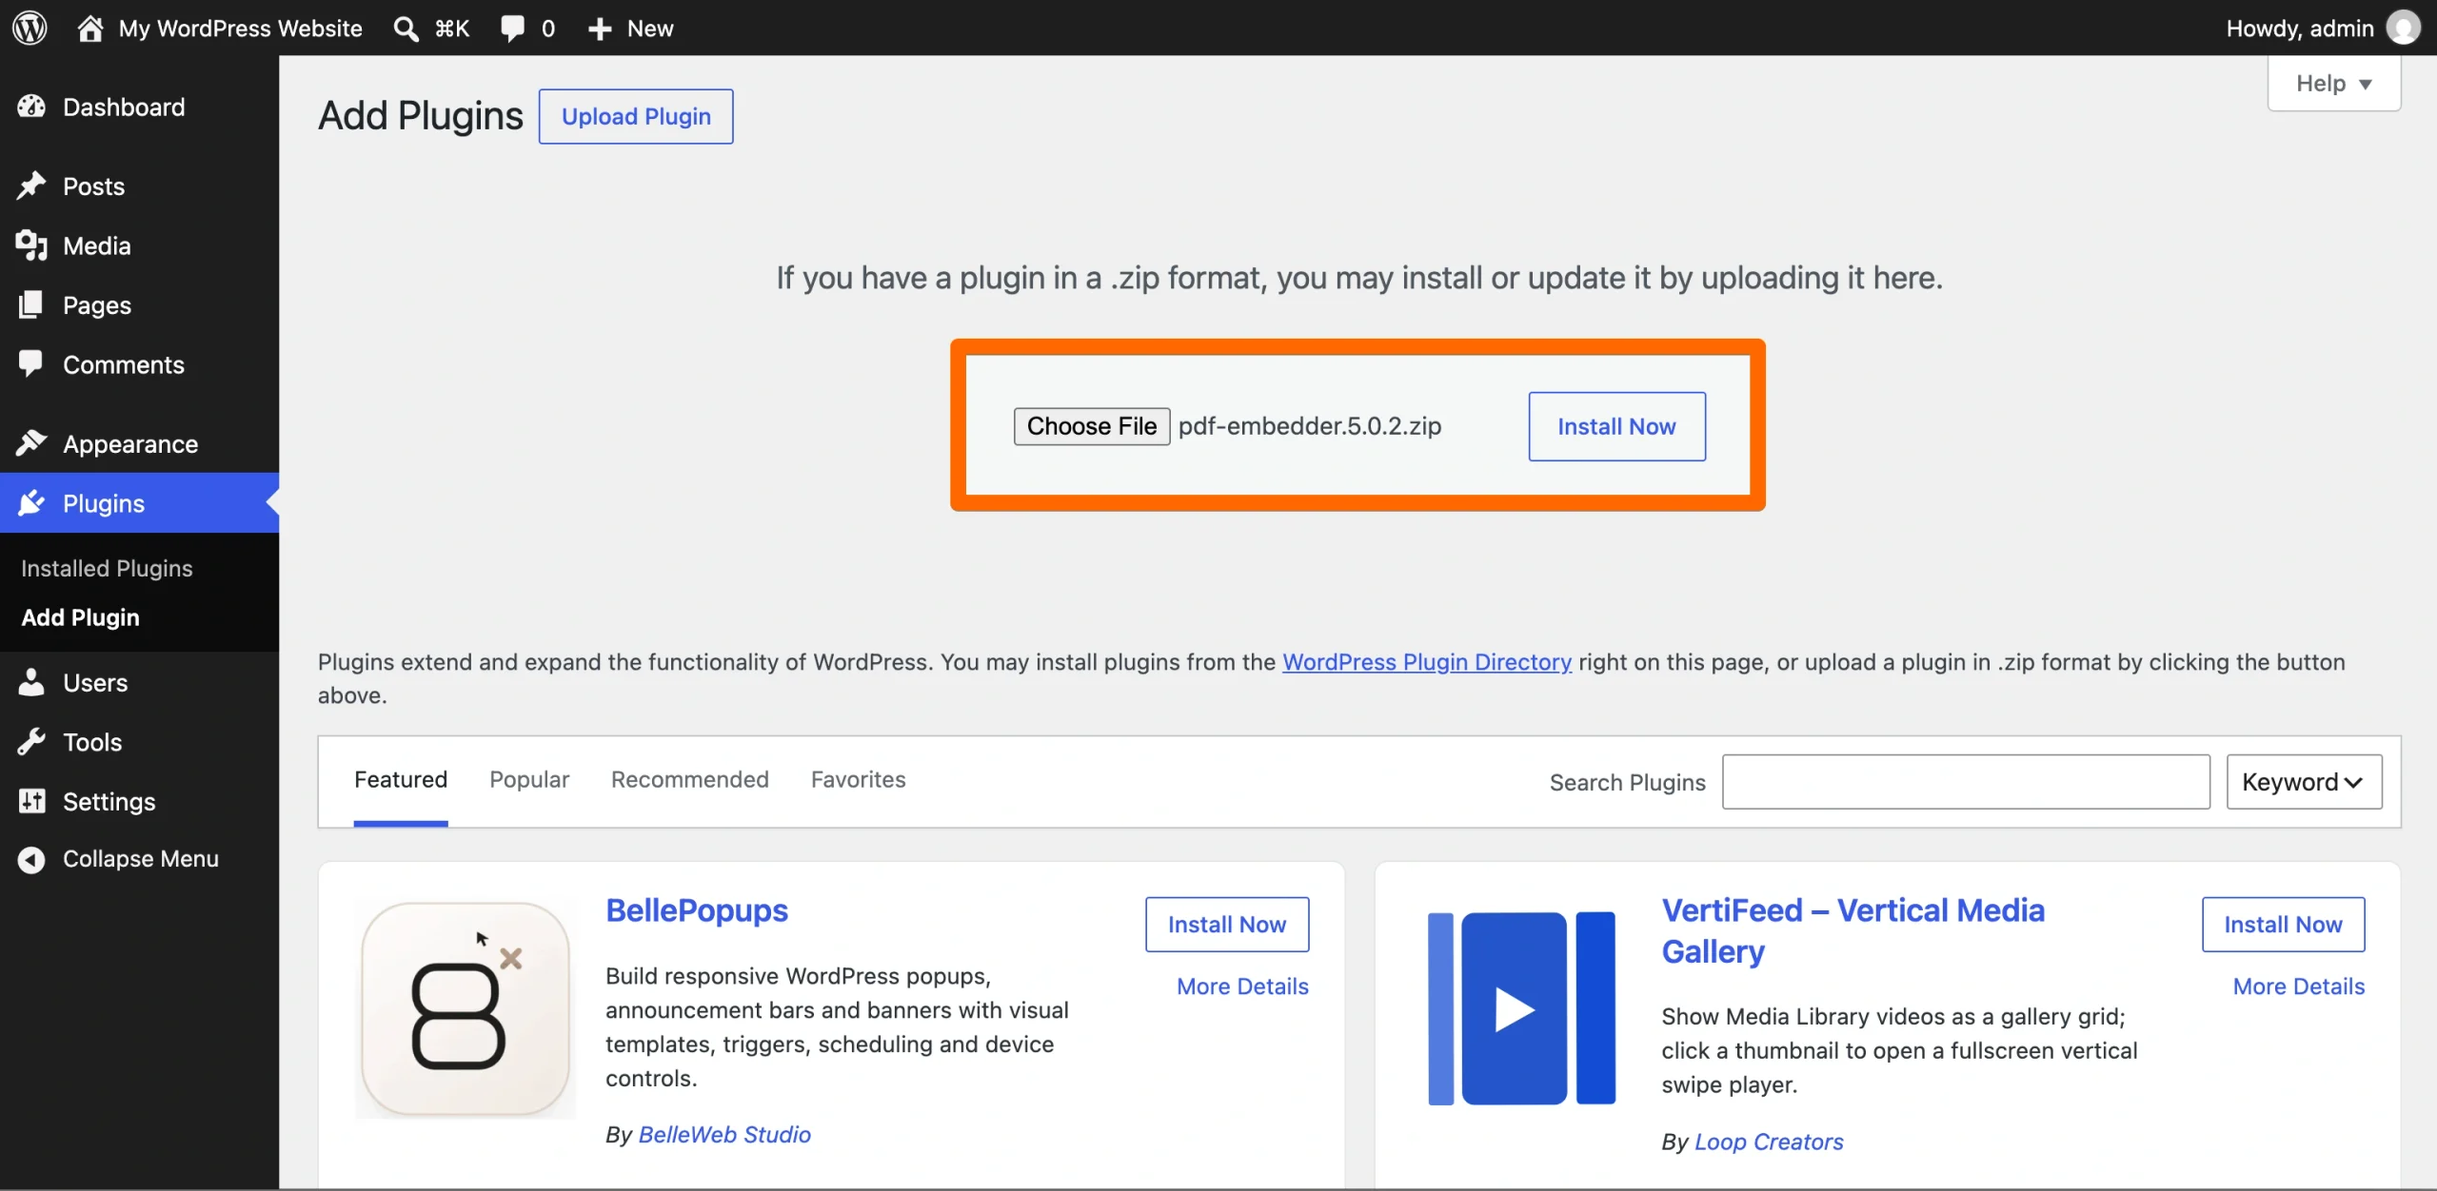Click Howdy, admin account text

(x=2299, y=29)
